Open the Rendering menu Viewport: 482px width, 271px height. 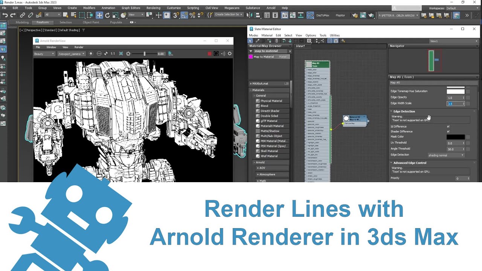point(153,8)
